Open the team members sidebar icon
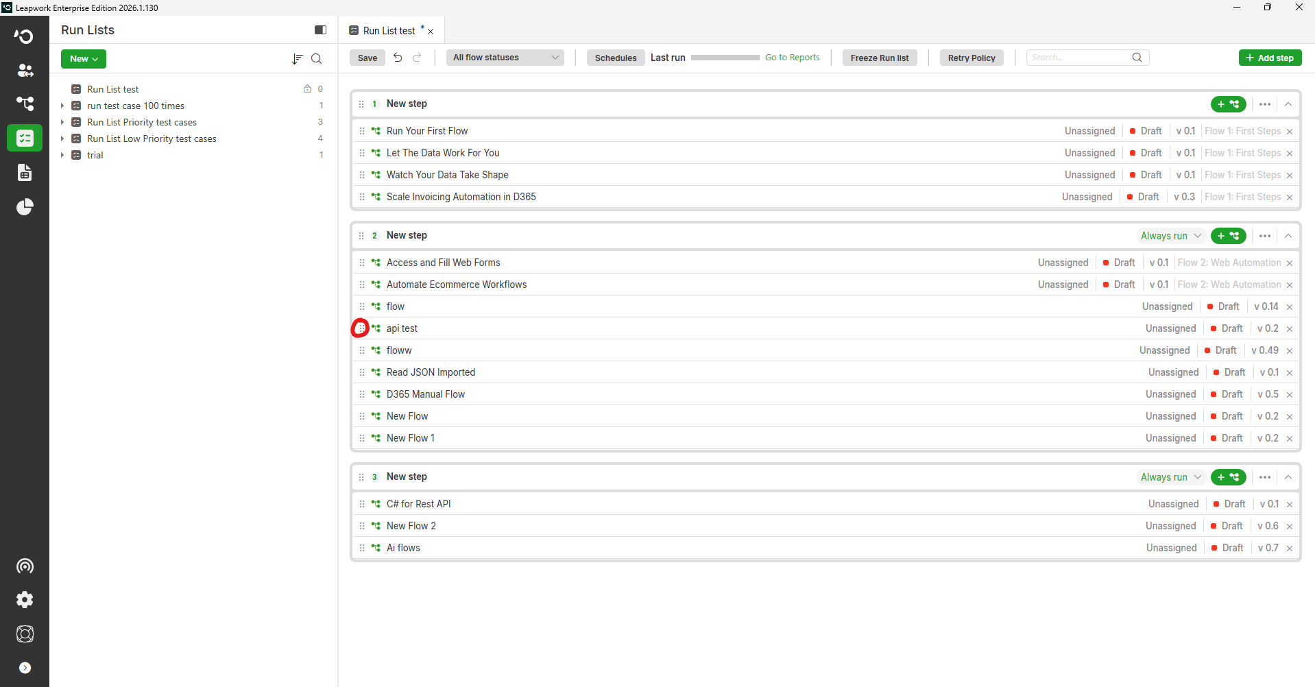Viewport: 1315px width, 687px height. (x=25, y=70)
